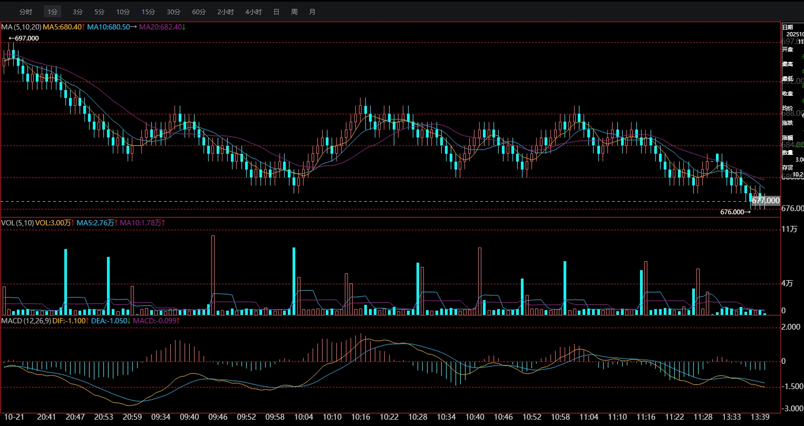Open the weekly 周 chart tab

tap(294, 12)
